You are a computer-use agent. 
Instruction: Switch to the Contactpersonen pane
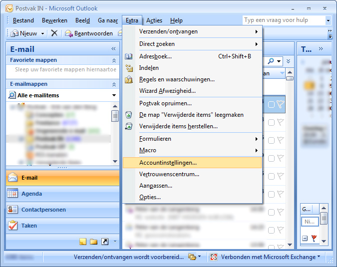pos(62,210)
